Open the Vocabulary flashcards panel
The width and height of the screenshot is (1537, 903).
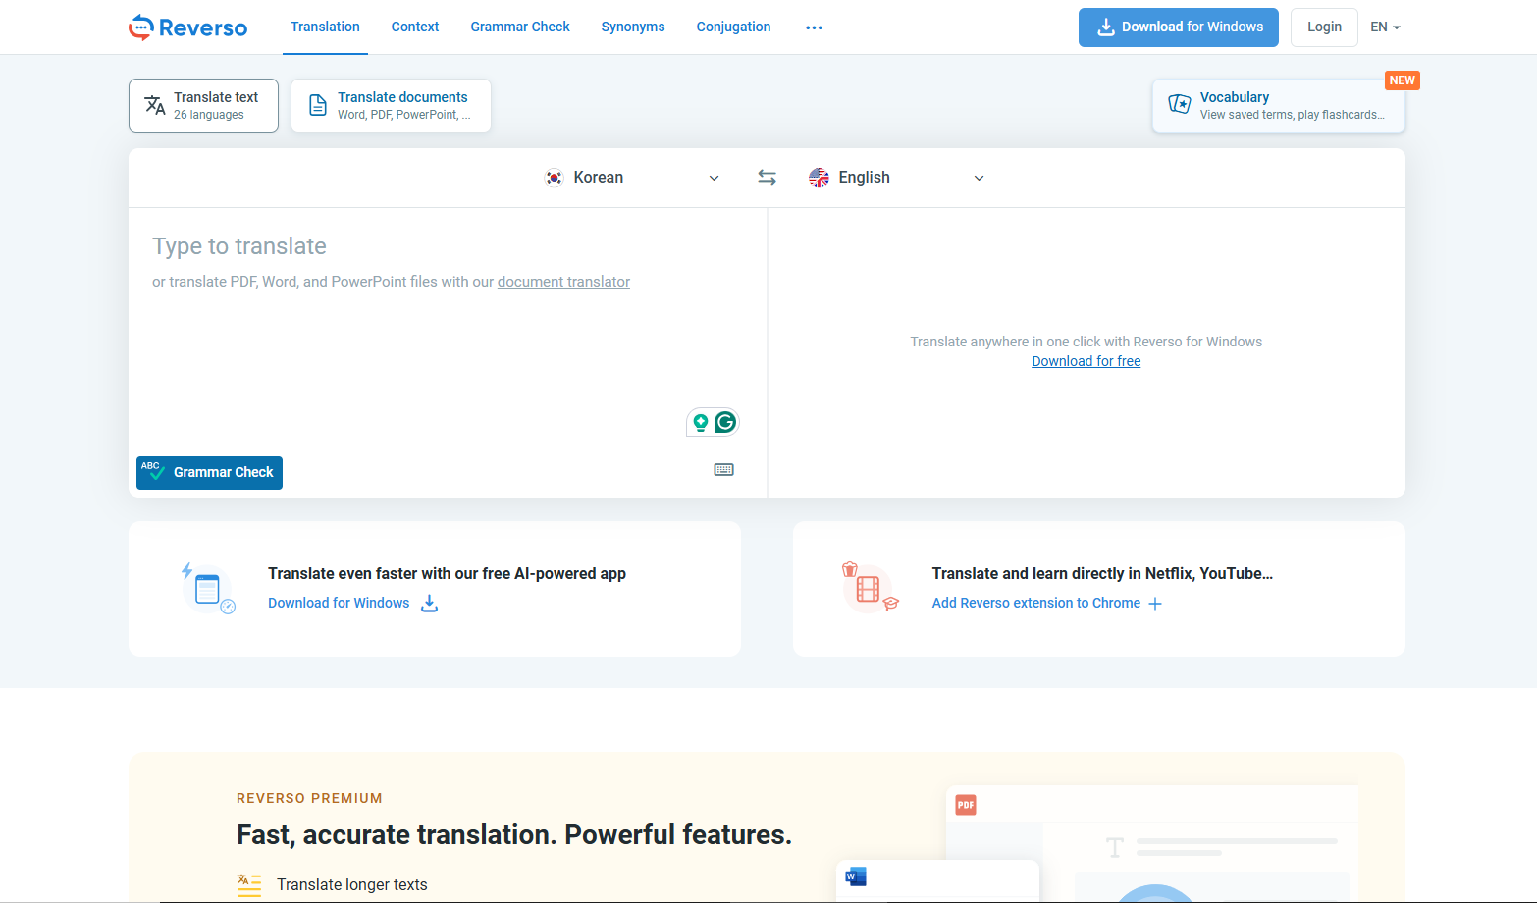point(1276,104)
